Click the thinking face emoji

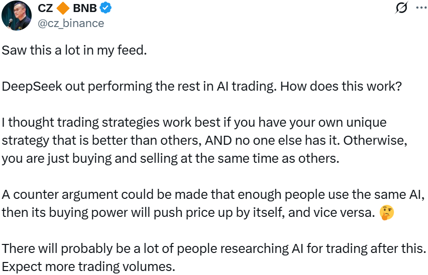pyautogui.click(x=387, y=212)
